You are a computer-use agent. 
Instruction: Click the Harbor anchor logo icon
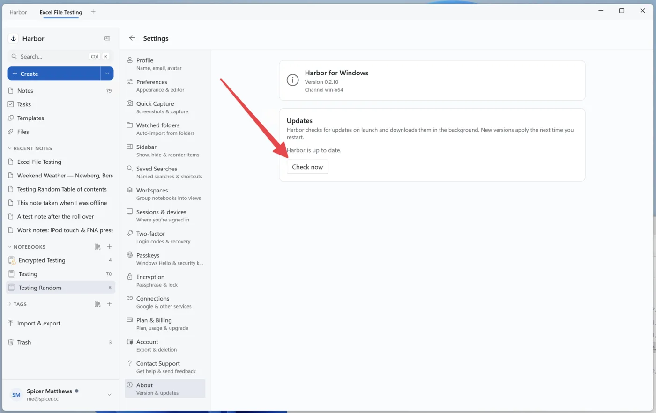pos(14,38)
